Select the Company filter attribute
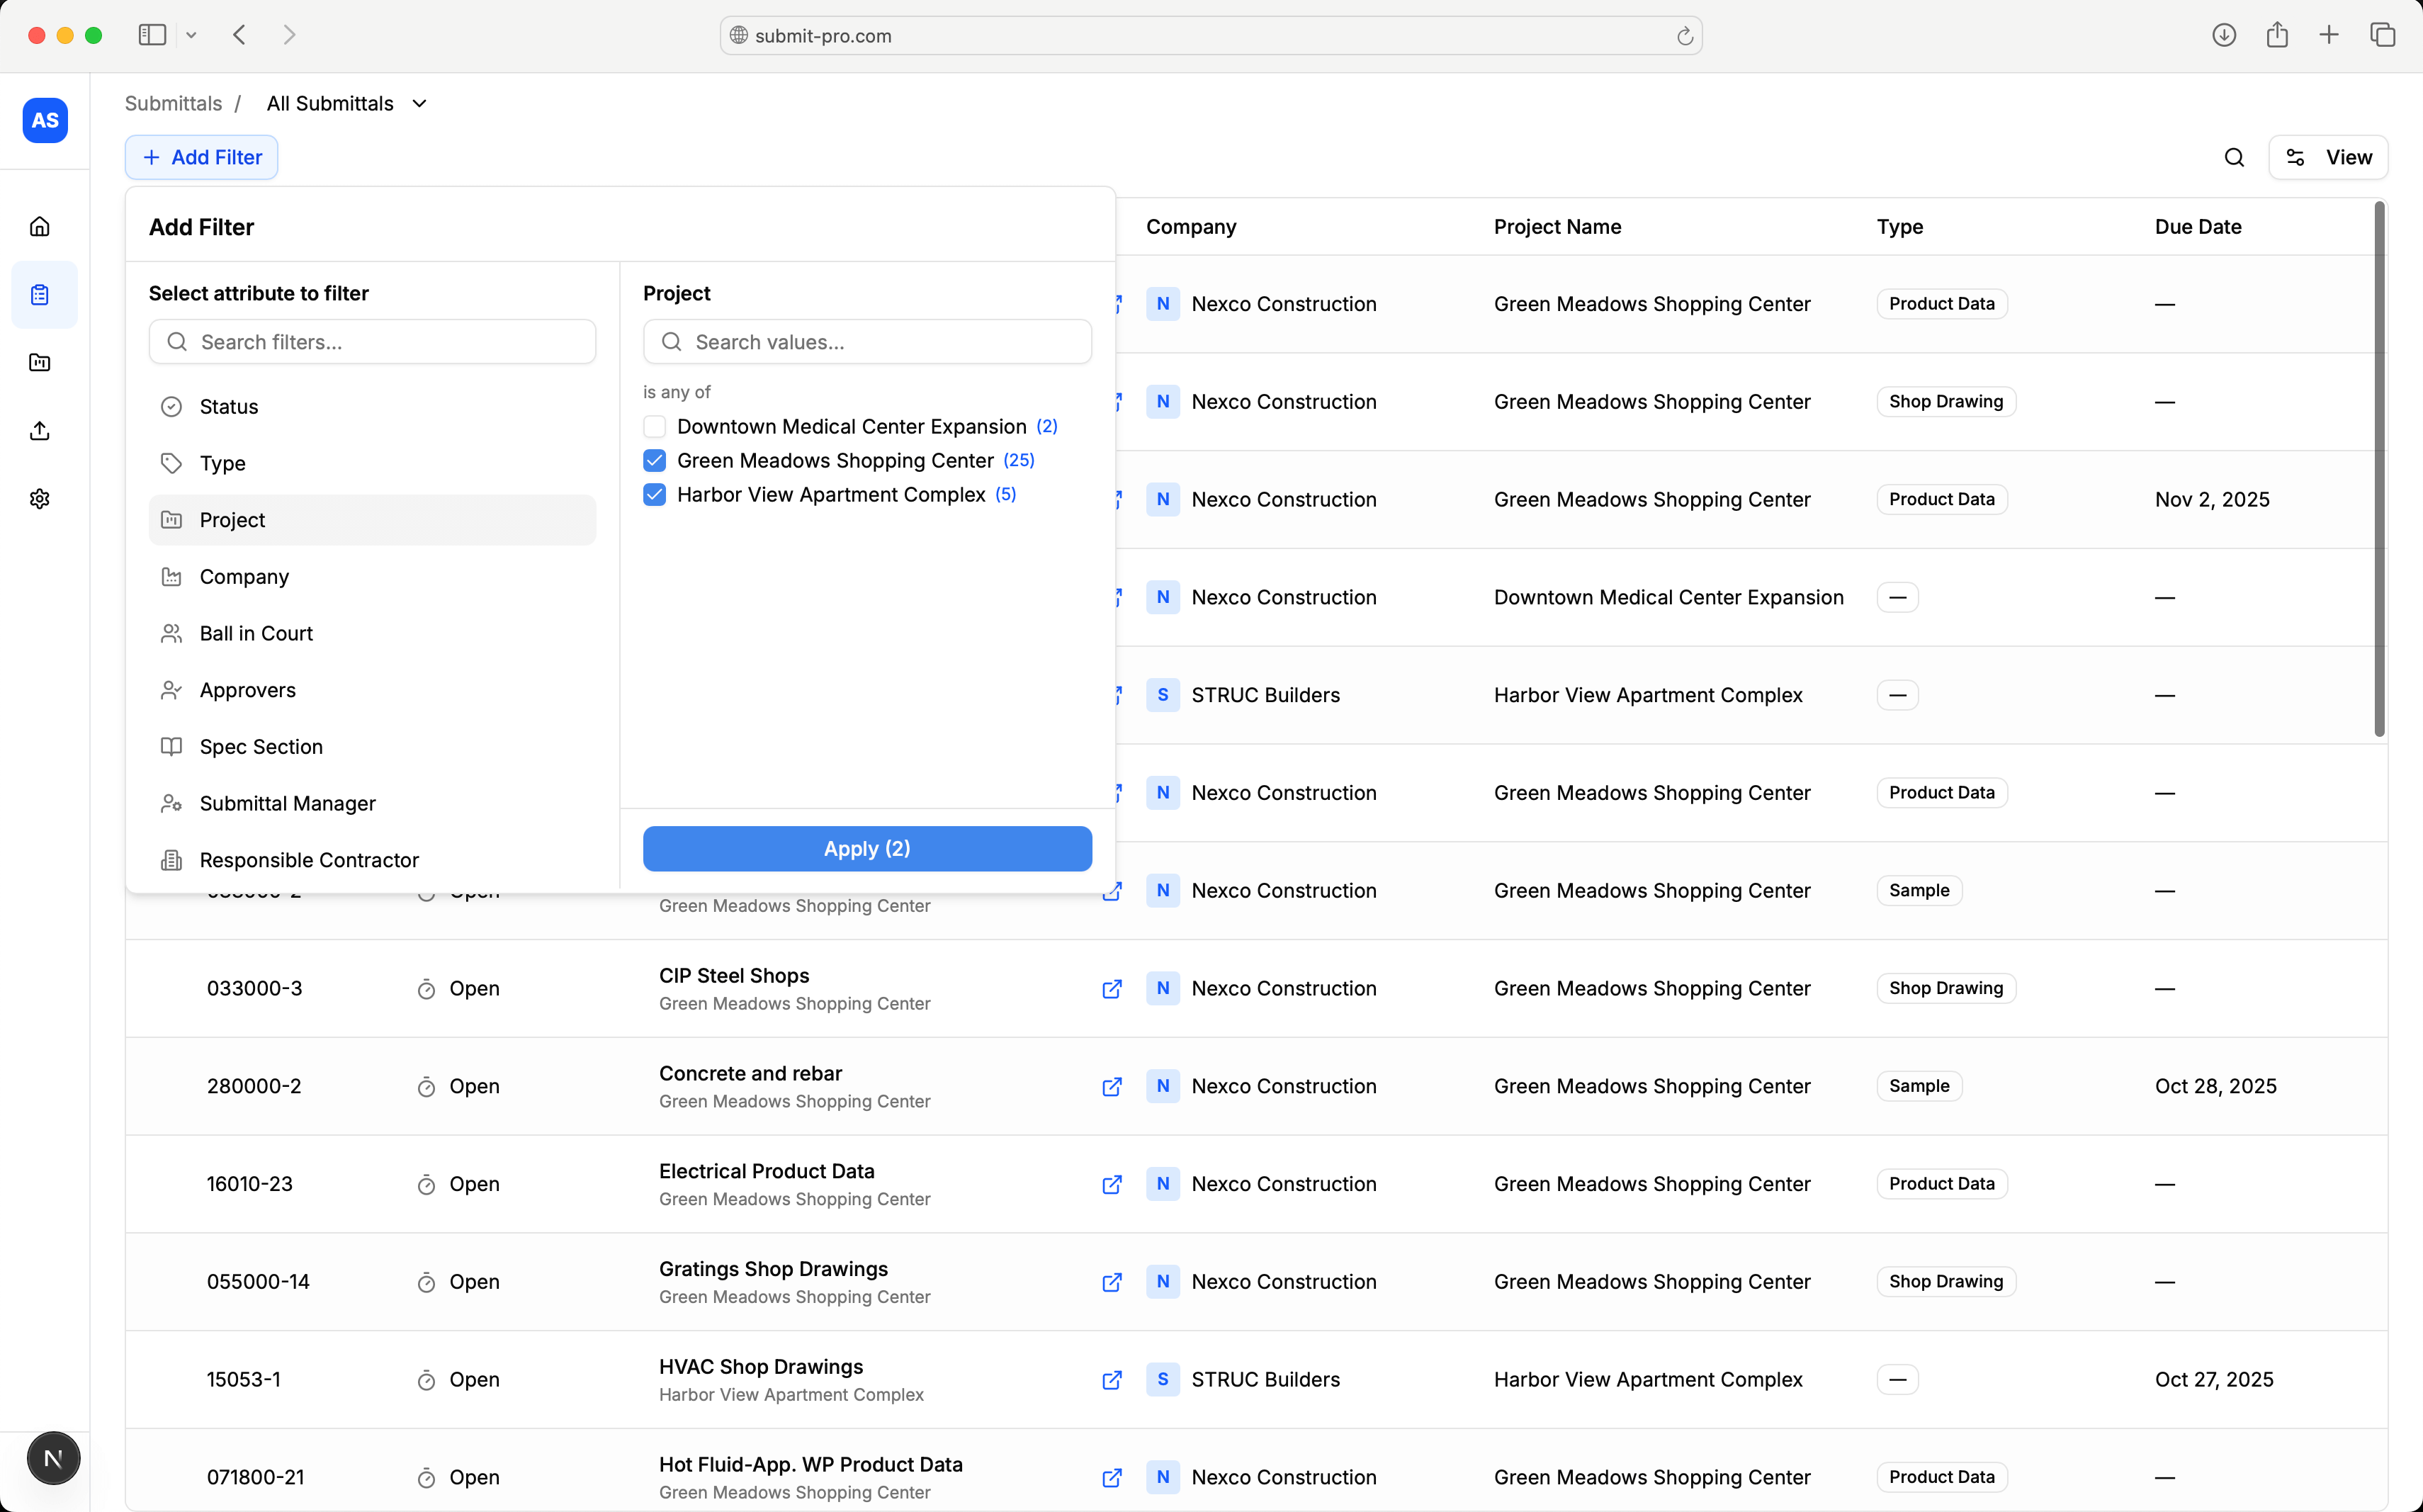 (244, 577)
